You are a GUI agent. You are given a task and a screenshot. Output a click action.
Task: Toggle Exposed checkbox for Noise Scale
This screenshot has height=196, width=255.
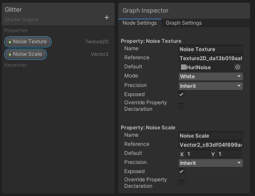pos(181,171)
